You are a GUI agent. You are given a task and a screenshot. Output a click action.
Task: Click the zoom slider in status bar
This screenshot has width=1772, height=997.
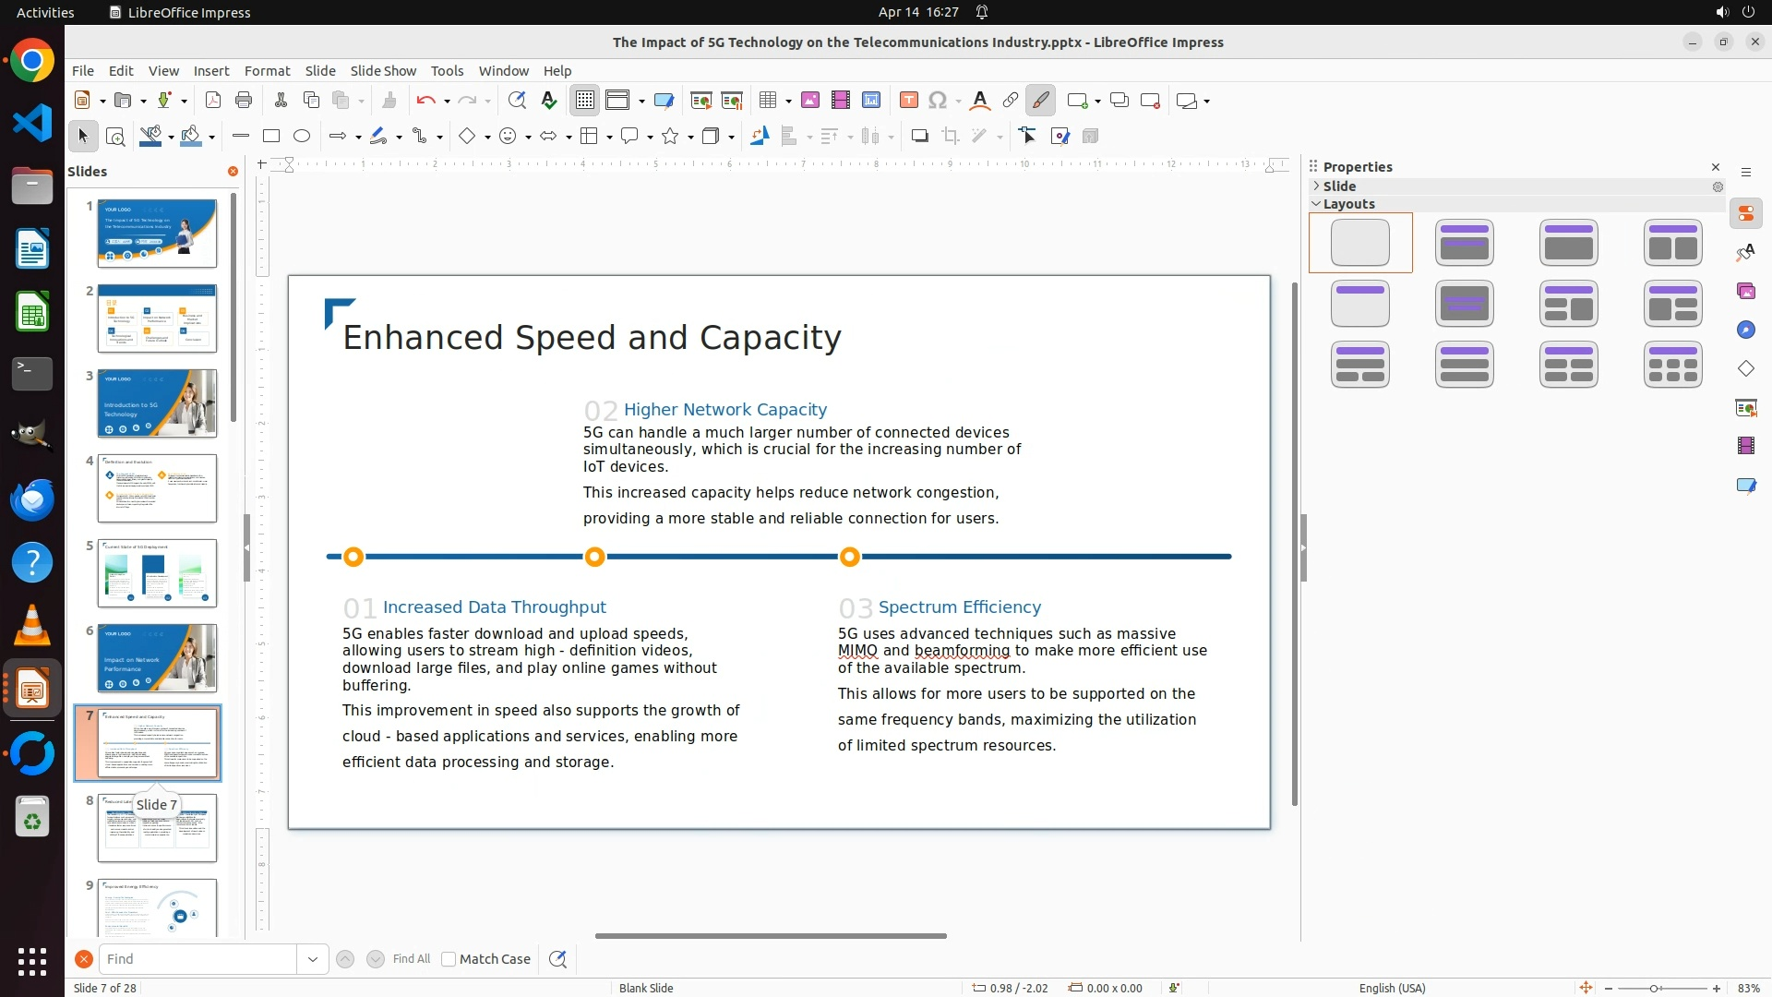click(1653, 989)
